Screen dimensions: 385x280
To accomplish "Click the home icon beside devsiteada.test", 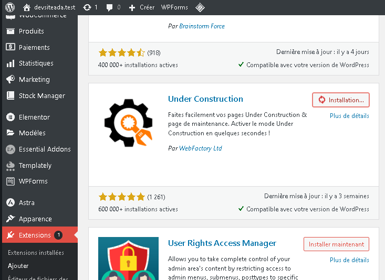I will coord(26,7).
